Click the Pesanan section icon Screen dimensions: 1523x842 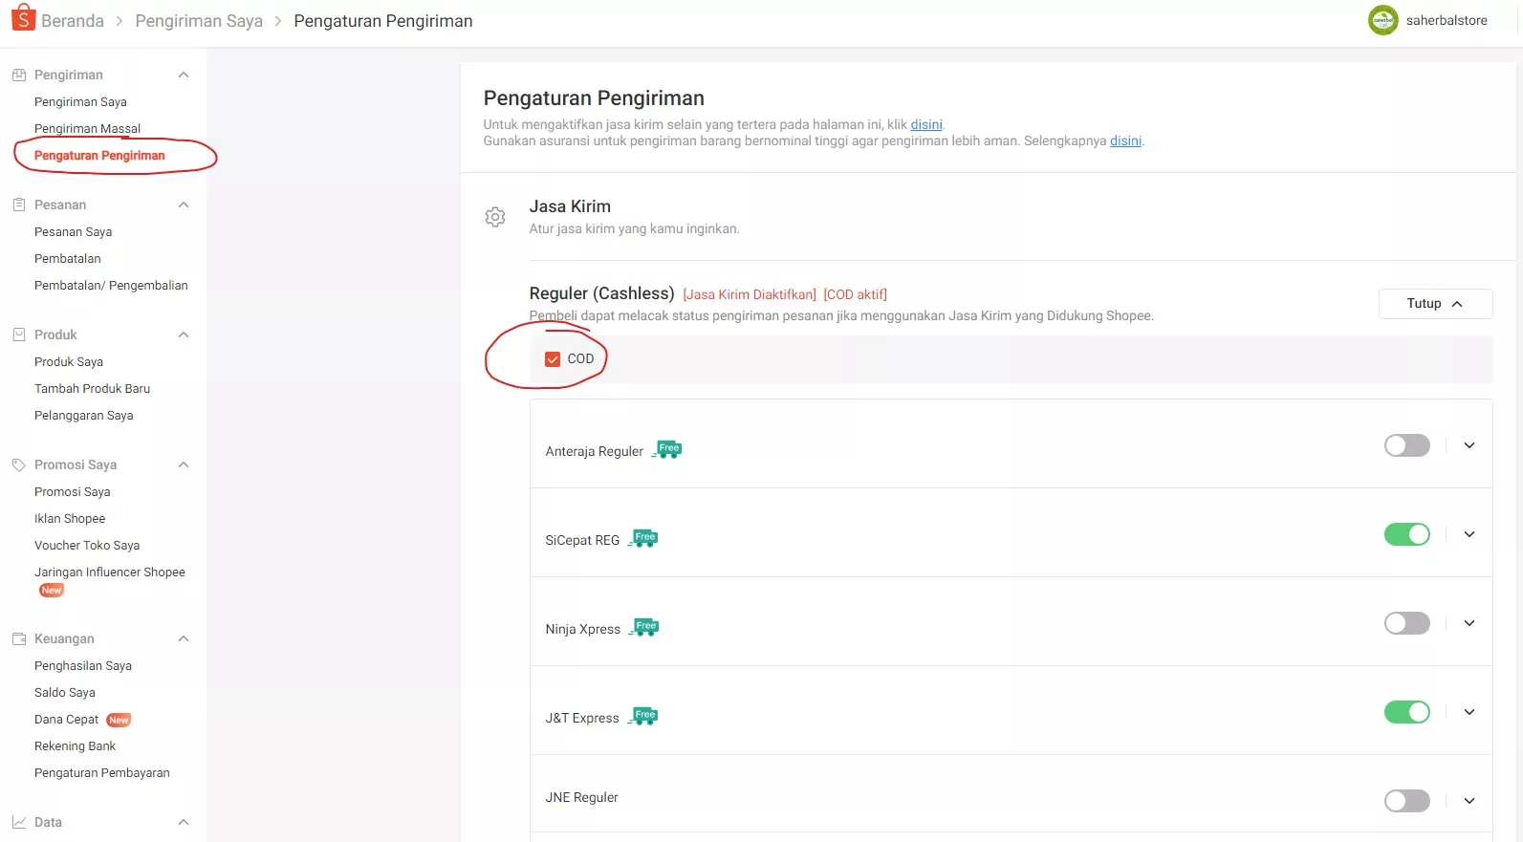tap(16, 204)
